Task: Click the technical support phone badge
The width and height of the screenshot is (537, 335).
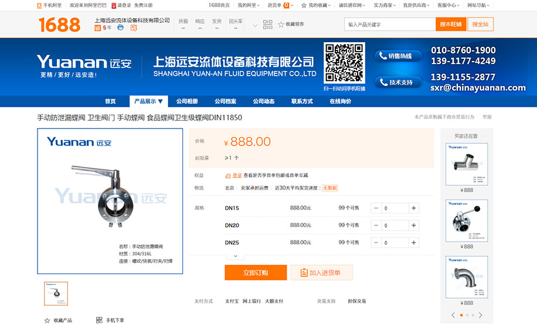Action: (x=397, y=82)
